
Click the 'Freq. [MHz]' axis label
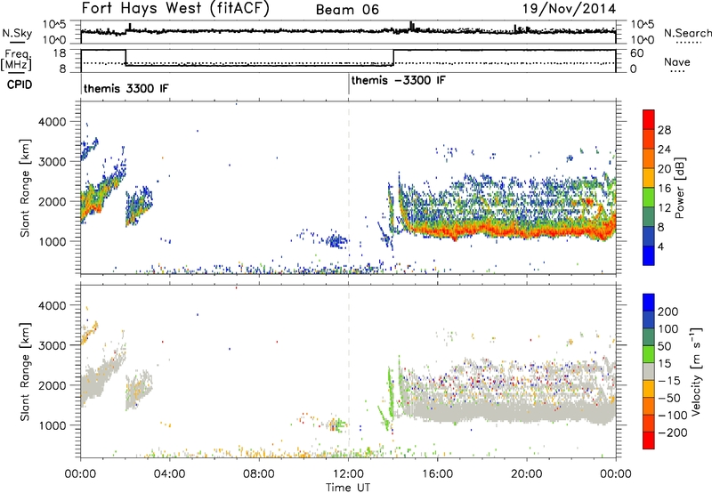pos(16,60)
